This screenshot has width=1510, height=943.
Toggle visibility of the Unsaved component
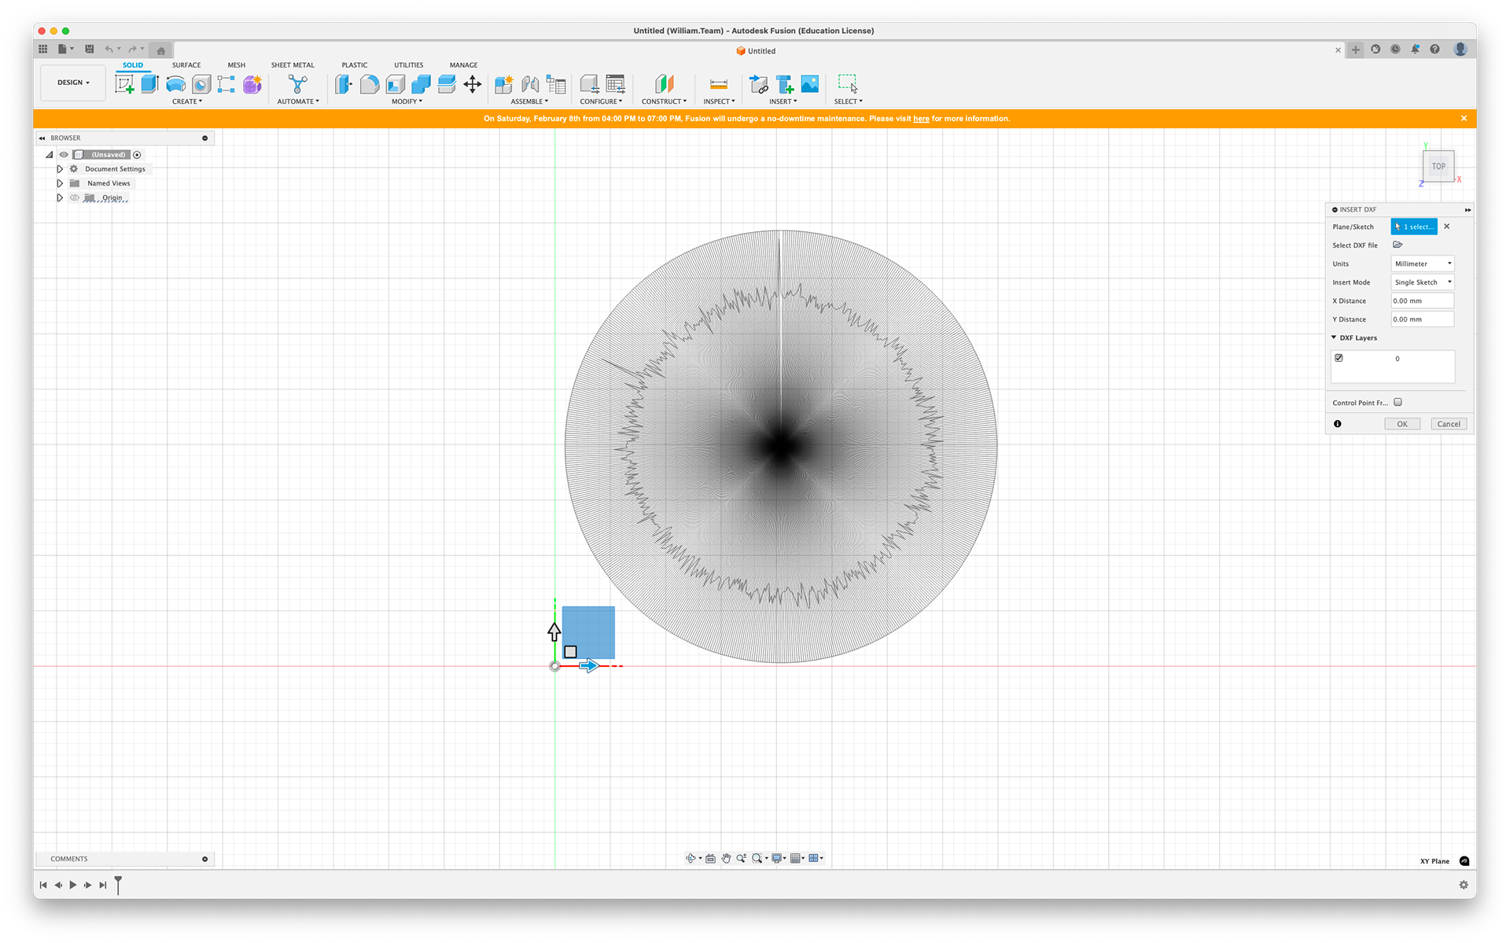click(64, 154)
